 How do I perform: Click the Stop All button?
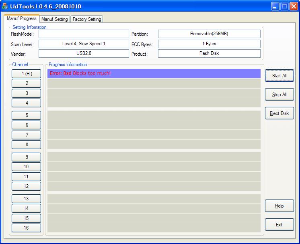(279, 95)
